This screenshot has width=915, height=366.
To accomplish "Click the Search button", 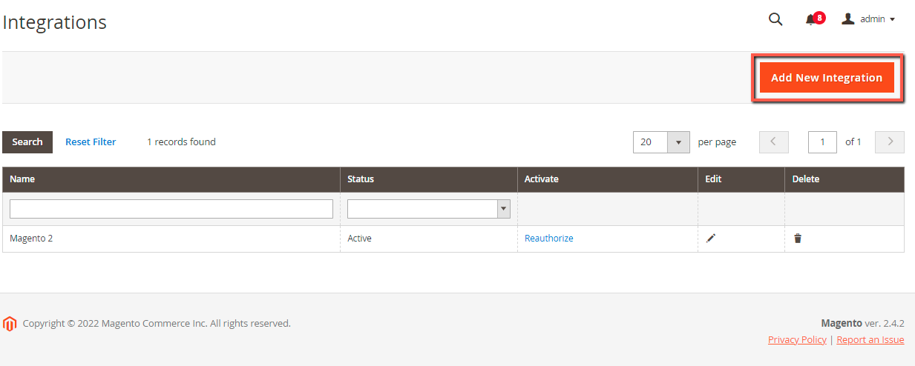I will 27,142.
